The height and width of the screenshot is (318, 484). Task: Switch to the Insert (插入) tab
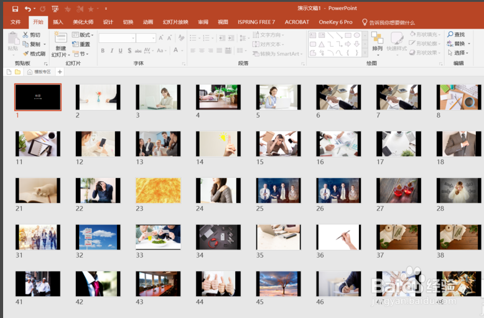[x=58, y=22]
